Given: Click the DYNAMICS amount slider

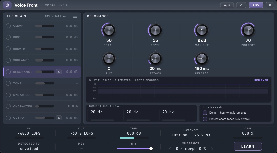Looking at the screenshot, I should 45,95.
